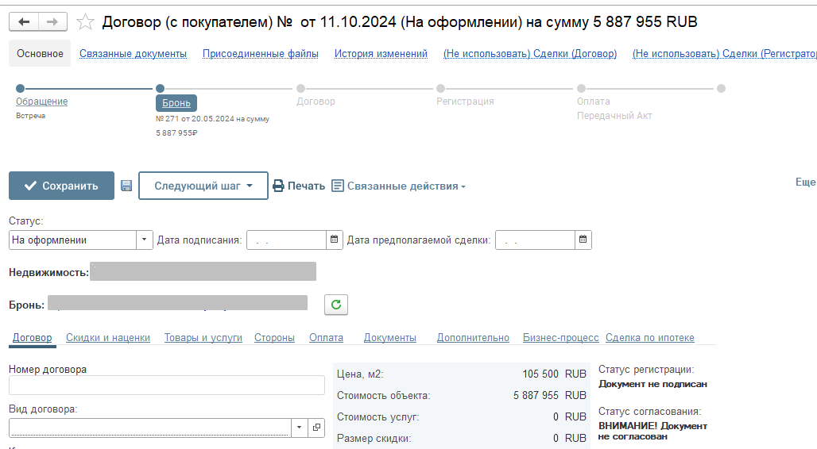Expand Связанные действия menu
Screen dimensions: 817x449
pyautogui.click(x=398, y=186)
